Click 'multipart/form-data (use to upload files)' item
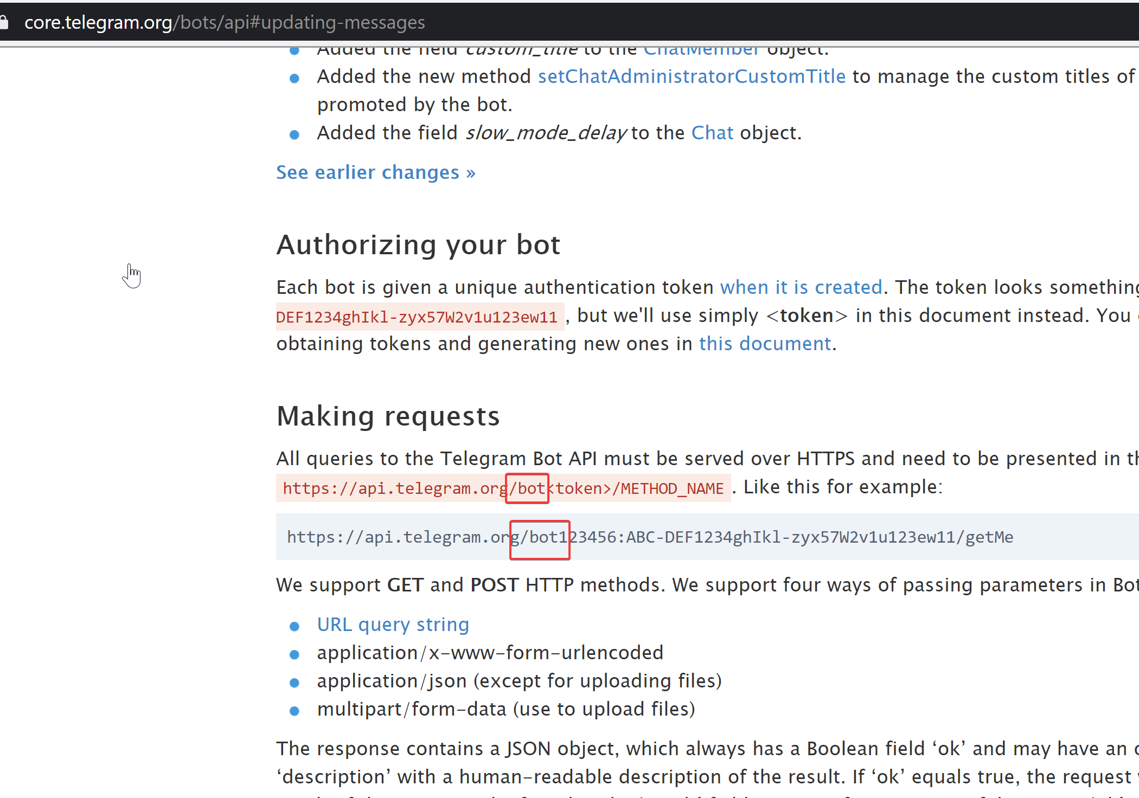 [x=506, y=709]
